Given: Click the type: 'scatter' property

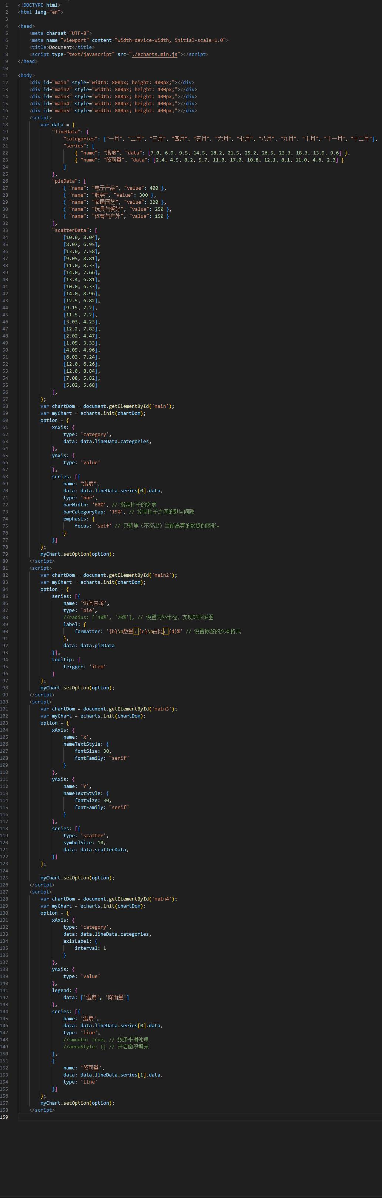Looking at the screenshot, I should click(x=86, y=836).
